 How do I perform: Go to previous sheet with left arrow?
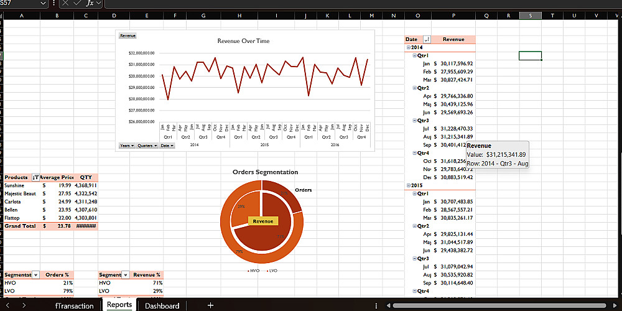pyautogui.click(x=7, y=305)
